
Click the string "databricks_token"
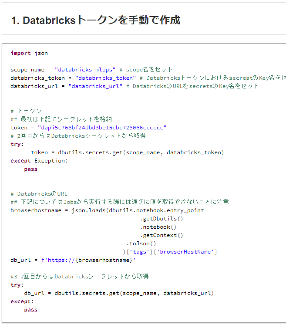pos(105,78)
